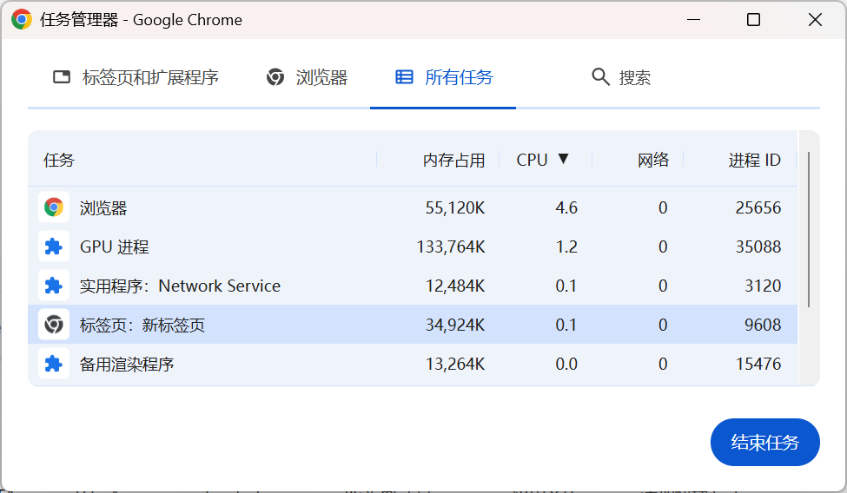Click memory value 133,764K

click(x=451, y=246)
